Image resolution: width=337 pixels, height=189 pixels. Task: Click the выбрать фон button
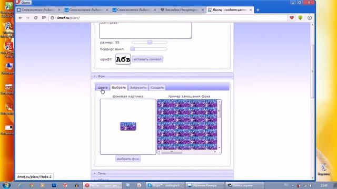point(128,159)
